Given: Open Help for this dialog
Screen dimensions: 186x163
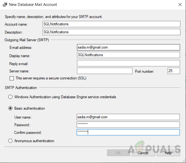Looking at the screenshot, I should pos(168,153).
